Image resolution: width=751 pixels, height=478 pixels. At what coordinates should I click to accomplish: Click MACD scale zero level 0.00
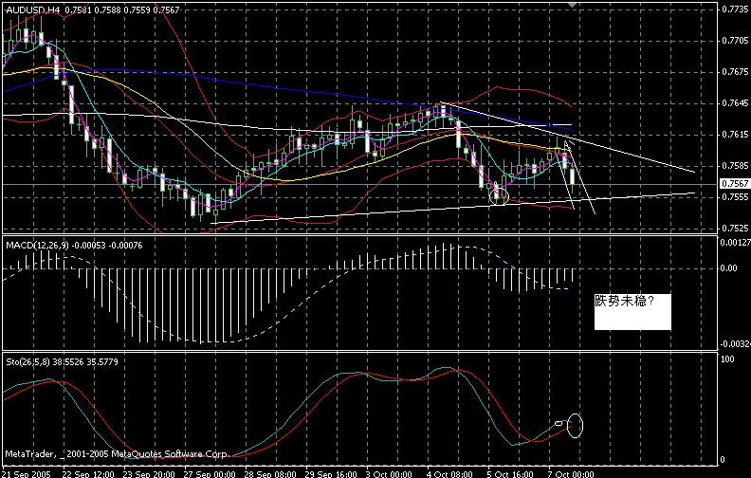coord(728,268)
